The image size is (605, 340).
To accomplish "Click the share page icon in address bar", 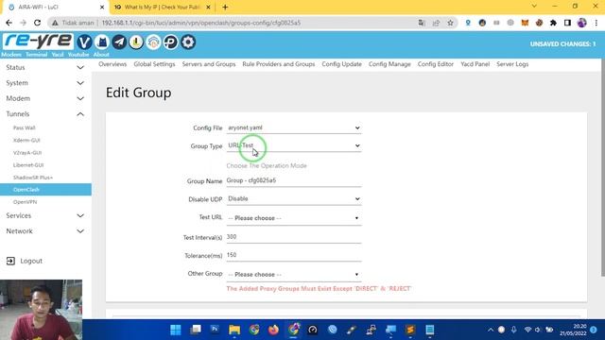I will click(x=436, y=23).
